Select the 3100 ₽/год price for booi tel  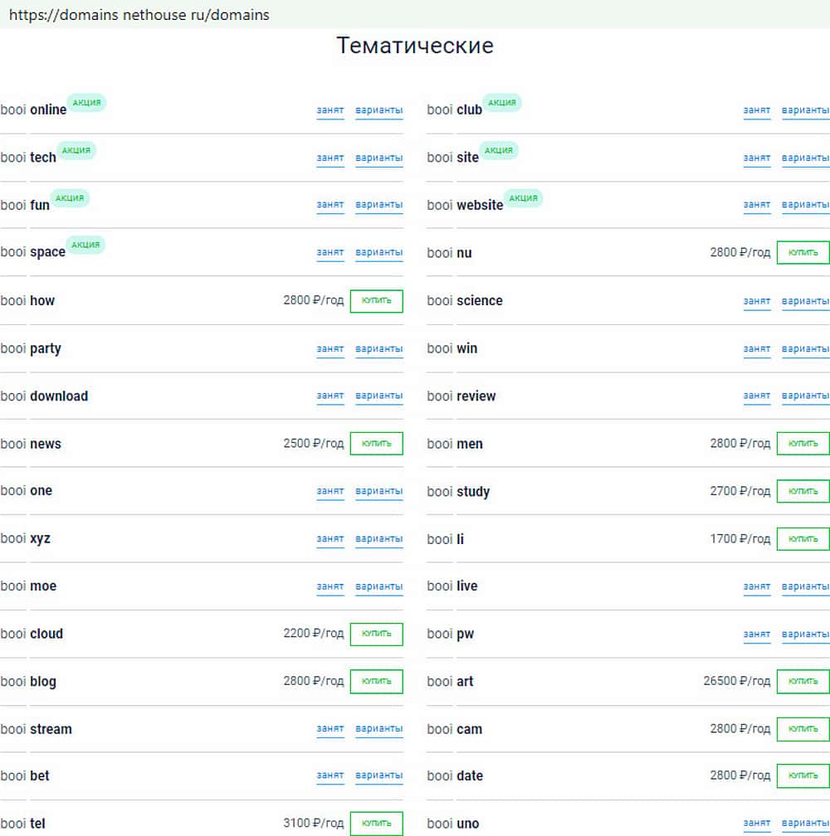[x=313, y=823]
